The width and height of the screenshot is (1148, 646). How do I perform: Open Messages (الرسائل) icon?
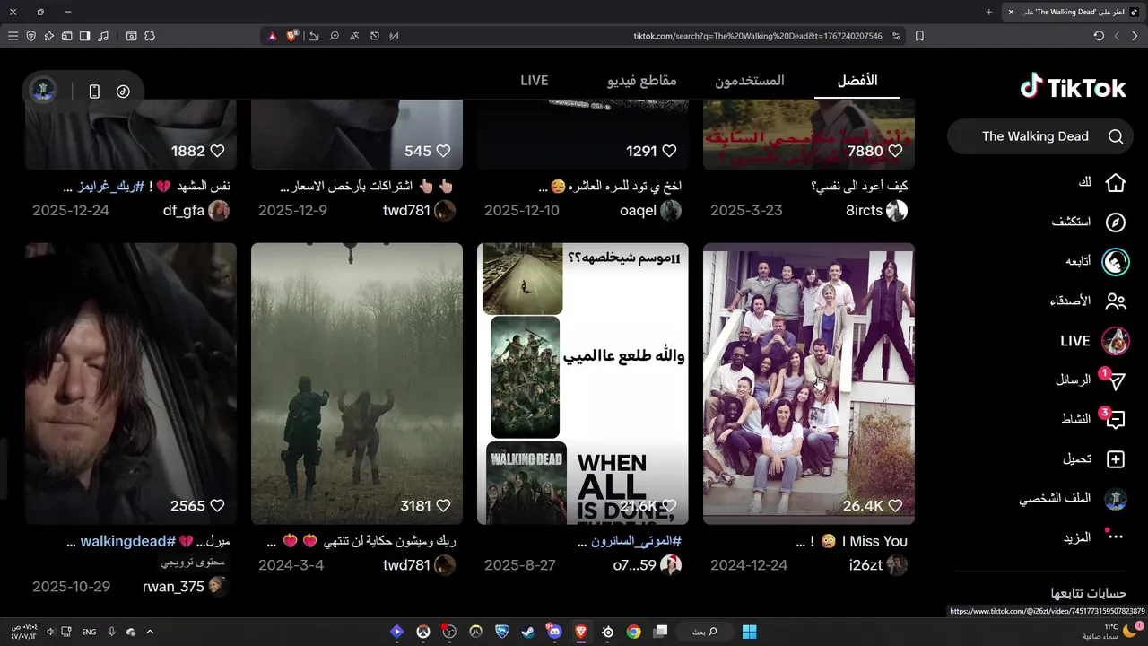pos(1115,380)
